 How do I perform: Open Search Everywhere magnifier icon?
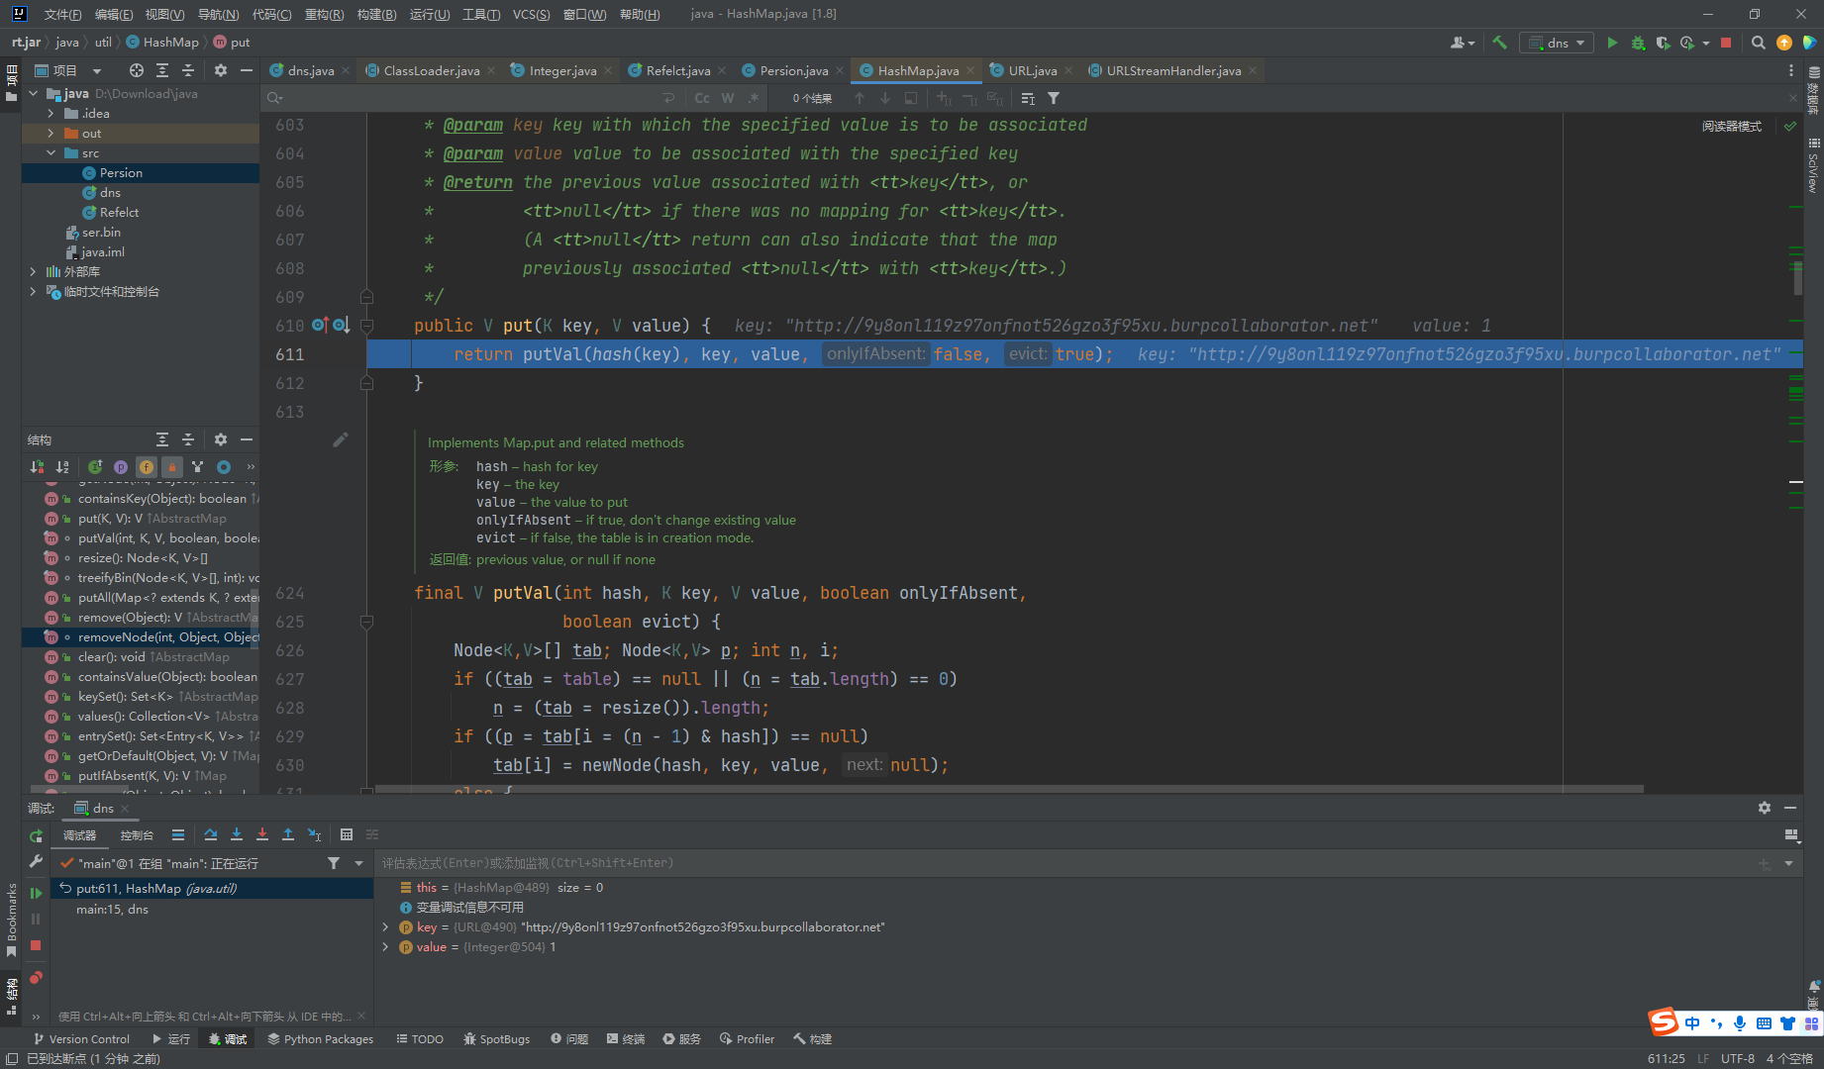click(1758, 43)
